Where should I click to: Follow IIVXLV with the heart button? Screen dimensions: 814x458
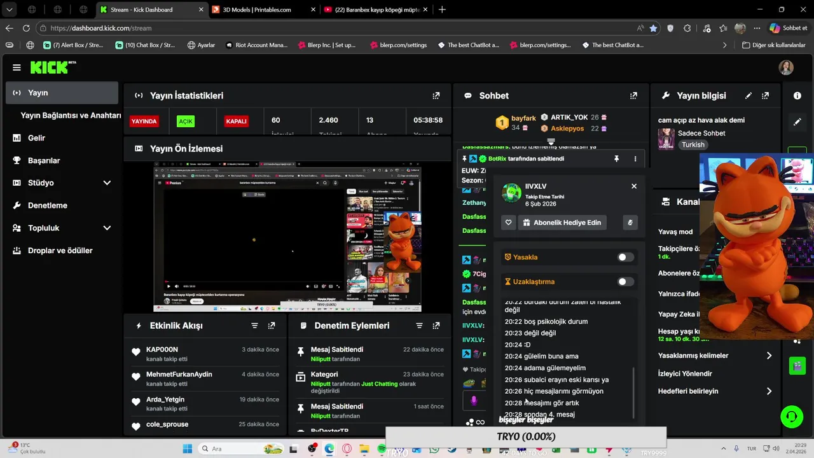(508, 223)
